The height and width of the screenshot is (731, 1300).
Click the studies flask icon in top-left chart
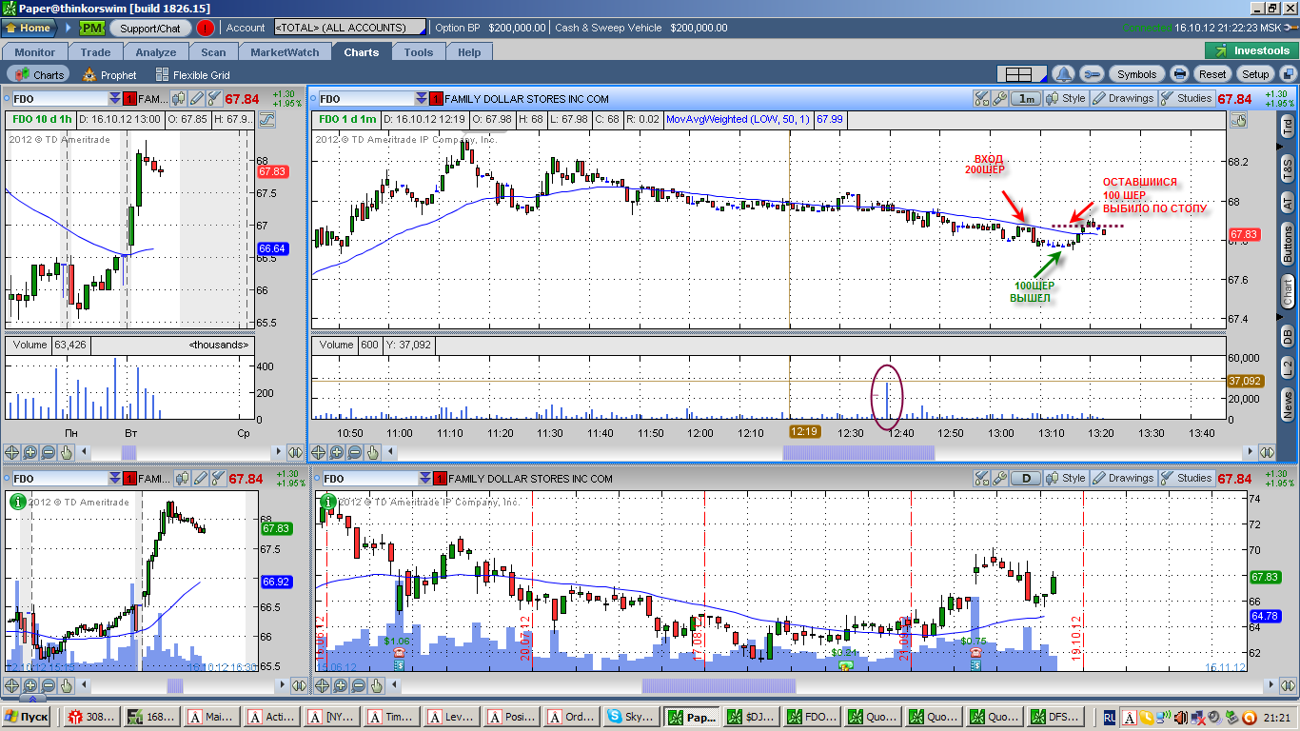(214, 98)
